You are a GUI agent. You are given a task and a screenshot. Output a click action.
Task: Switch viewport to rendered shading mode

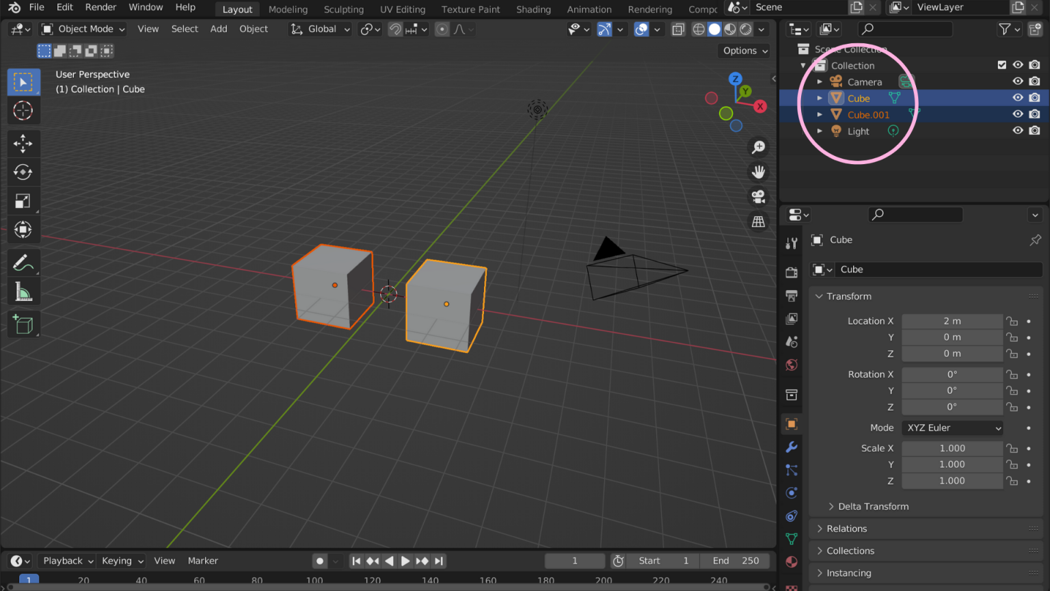[x=745, y=29]
